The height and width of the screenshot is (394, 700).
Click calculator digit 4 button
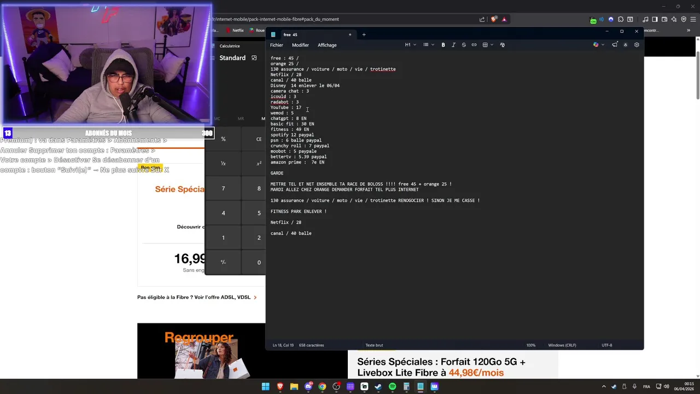click(x=223, y=213)
